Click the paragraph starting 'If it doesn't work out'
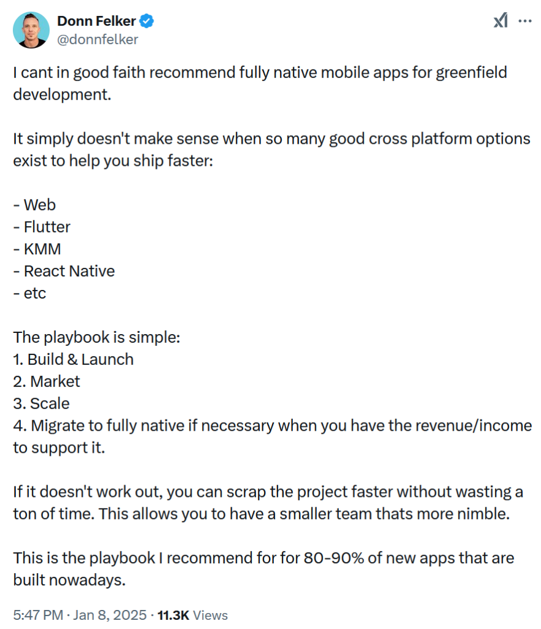541x629 pixels. (268, 502)
